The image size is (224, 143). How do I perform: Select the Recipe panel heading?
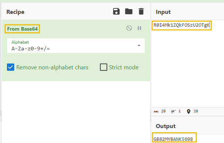click(x=15, y=12)
